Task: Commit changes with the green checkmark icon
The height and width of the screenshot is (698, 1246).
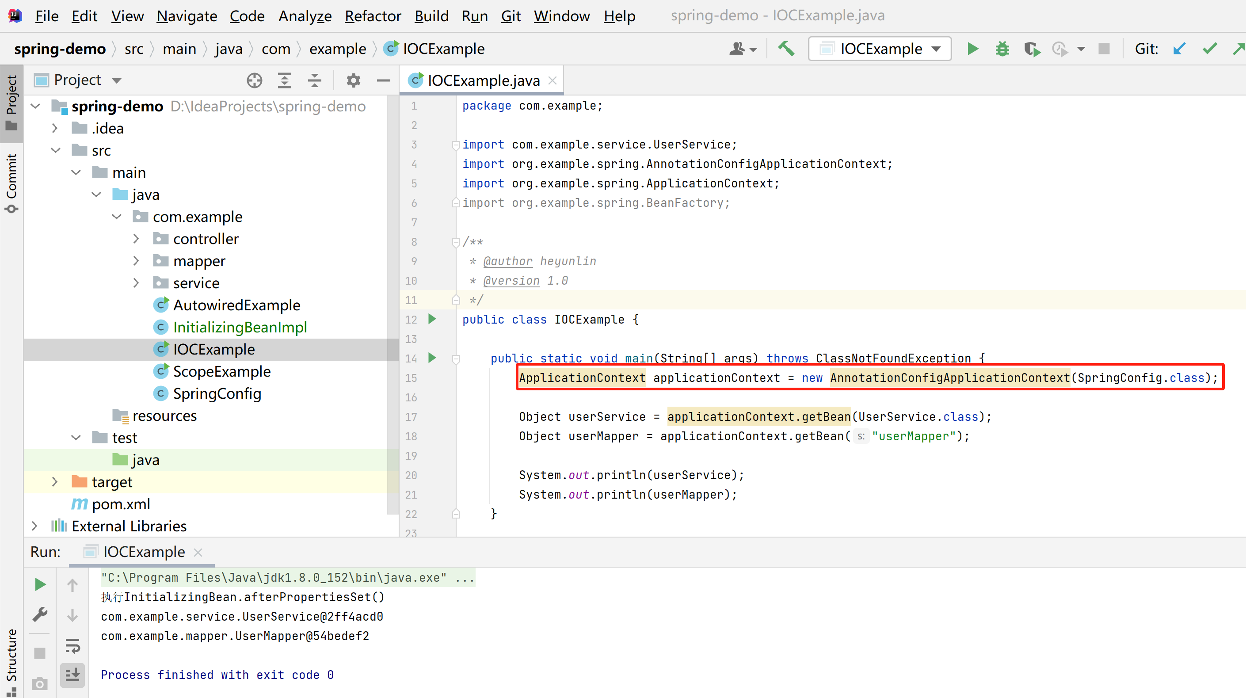Action: 1210,48
